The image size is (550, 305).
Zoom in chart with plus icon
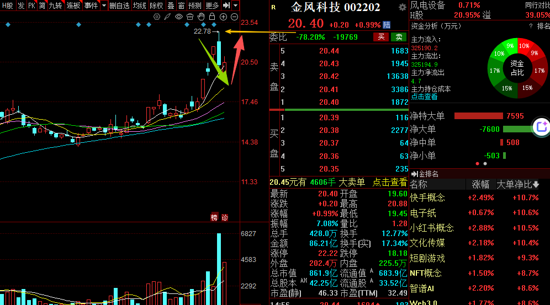223,17
